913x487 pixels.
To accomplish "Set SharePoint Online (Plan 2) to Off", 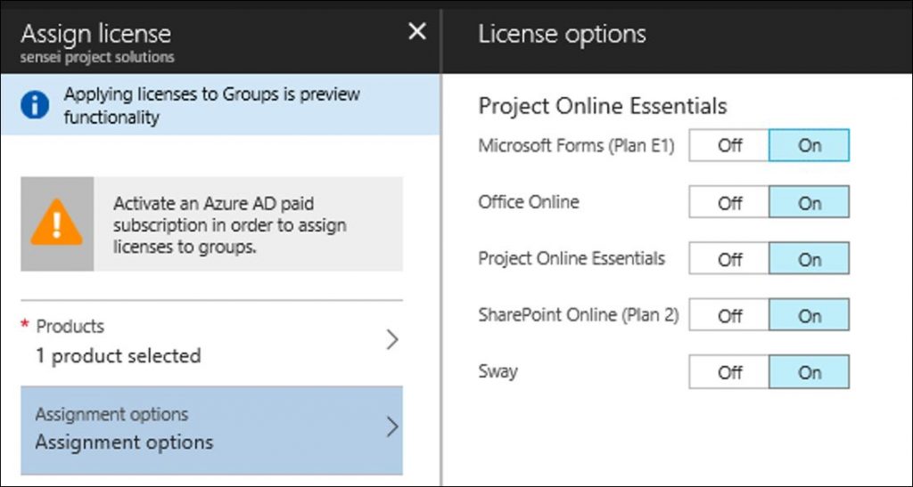I will [x=729, y=315].
